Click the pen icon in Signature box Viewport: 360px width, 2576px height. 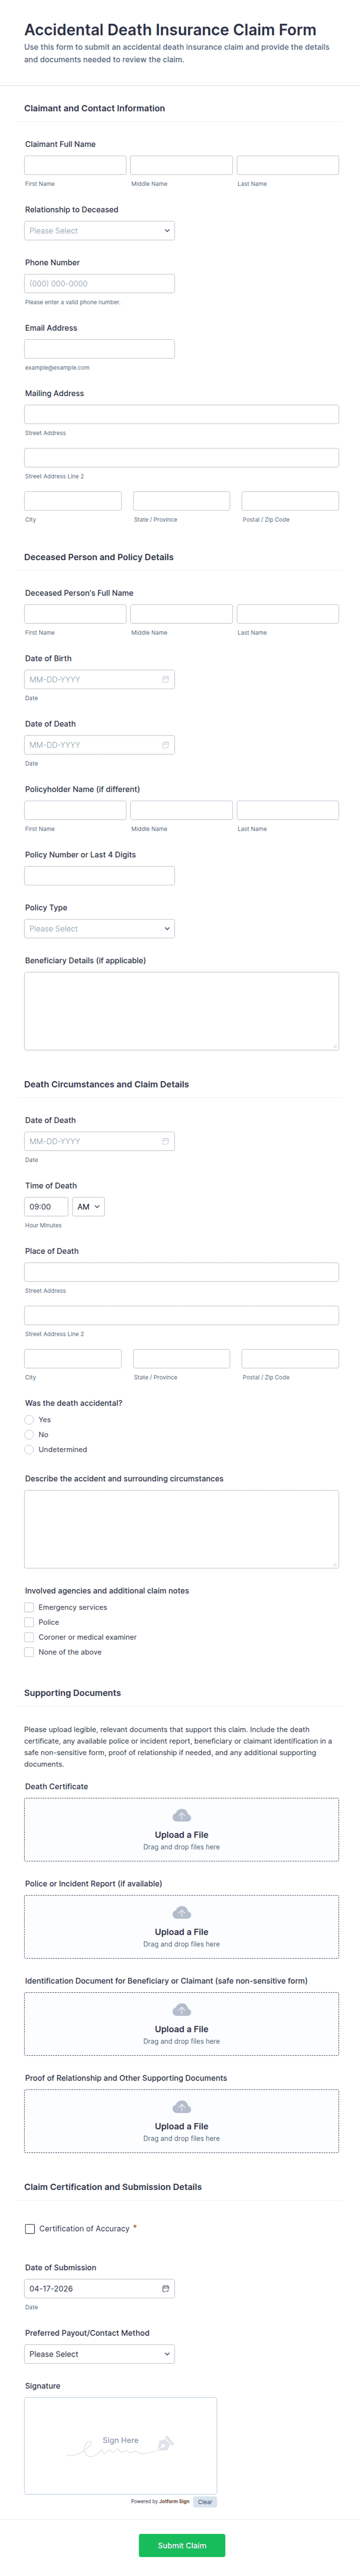166,2442
